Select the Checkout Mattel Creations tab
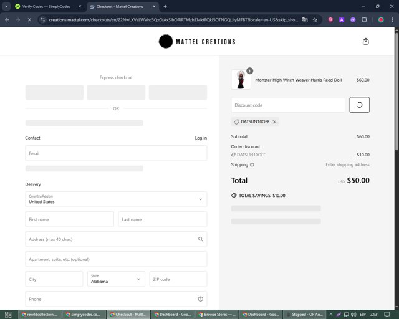The image size is (399, 319). point(120,7)
